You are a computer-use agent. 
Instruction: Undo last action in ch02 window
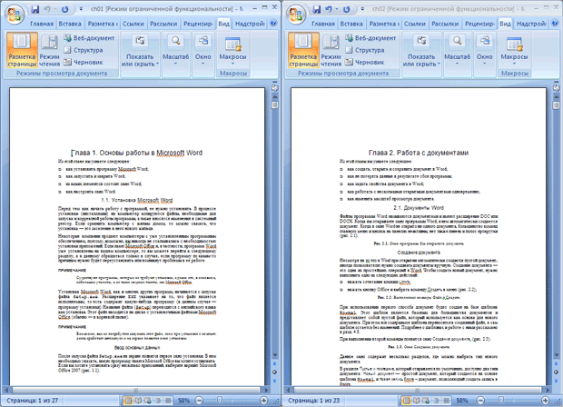pos(329,9)
